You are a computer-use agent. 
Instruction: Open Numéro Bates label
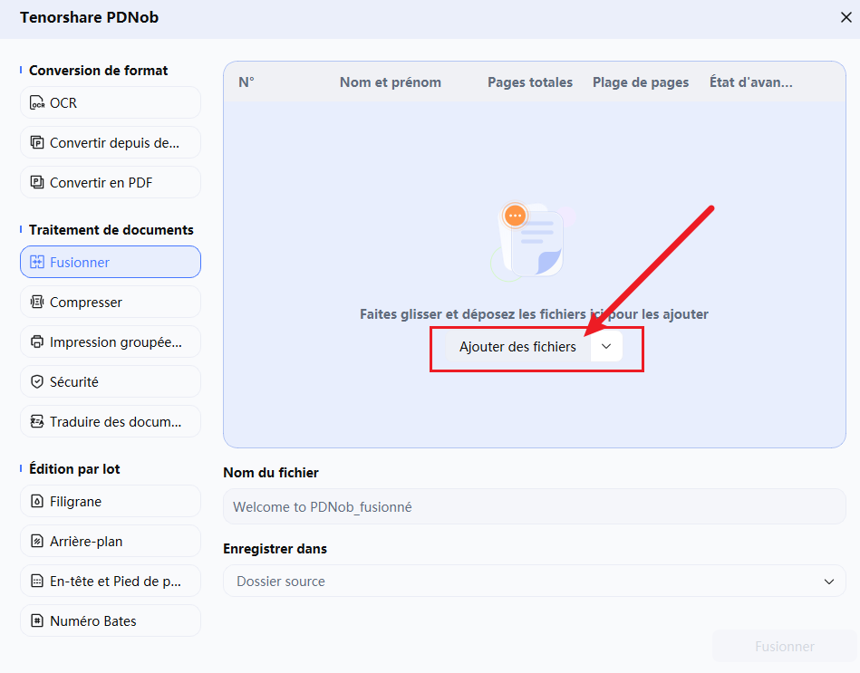[93, 621]
